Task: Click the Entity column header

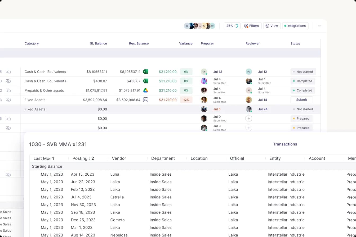Action: (x=275, y=158)
